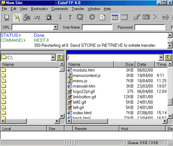The width and height of the screenshot is (173, 146).
Task: Click the Quick Connect lightning icon
Action: (17, 17)
